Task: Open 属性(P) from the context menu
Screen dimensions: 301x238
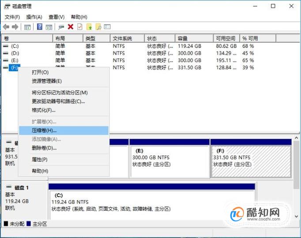Action: pyautogui.click(x=64, y=160)
